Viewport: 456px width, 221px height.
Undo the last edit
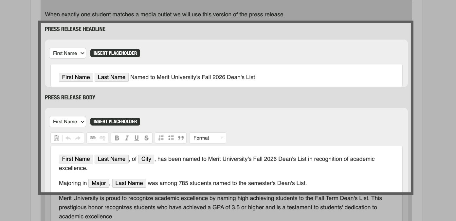68,138
